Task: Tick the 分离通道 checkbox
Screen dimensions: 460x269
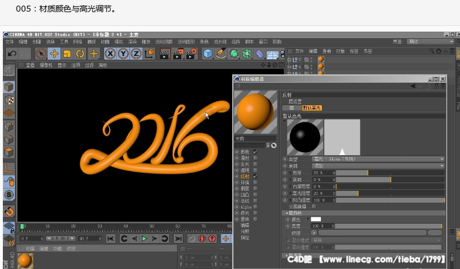Action: pyautogui.click(x=314, y=206)
